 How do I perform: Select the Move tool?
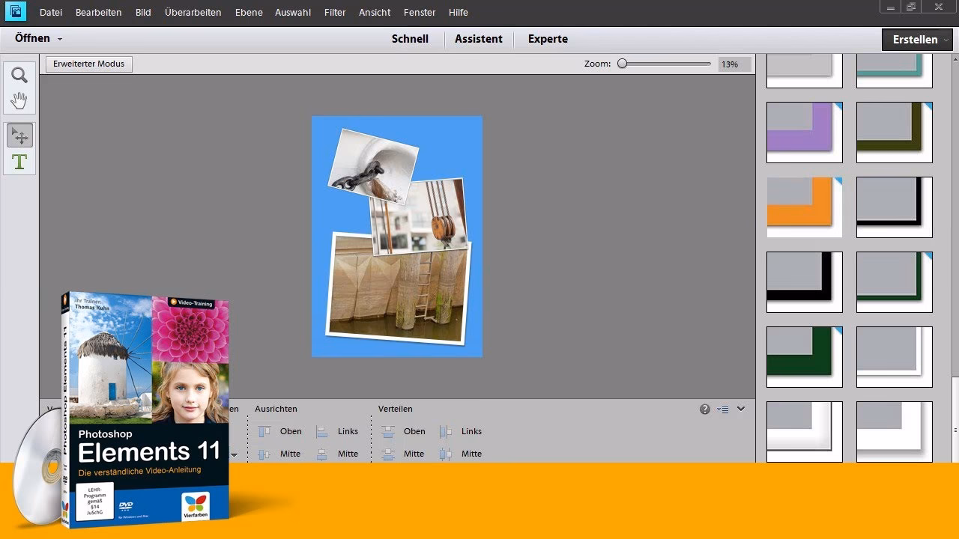19,135
